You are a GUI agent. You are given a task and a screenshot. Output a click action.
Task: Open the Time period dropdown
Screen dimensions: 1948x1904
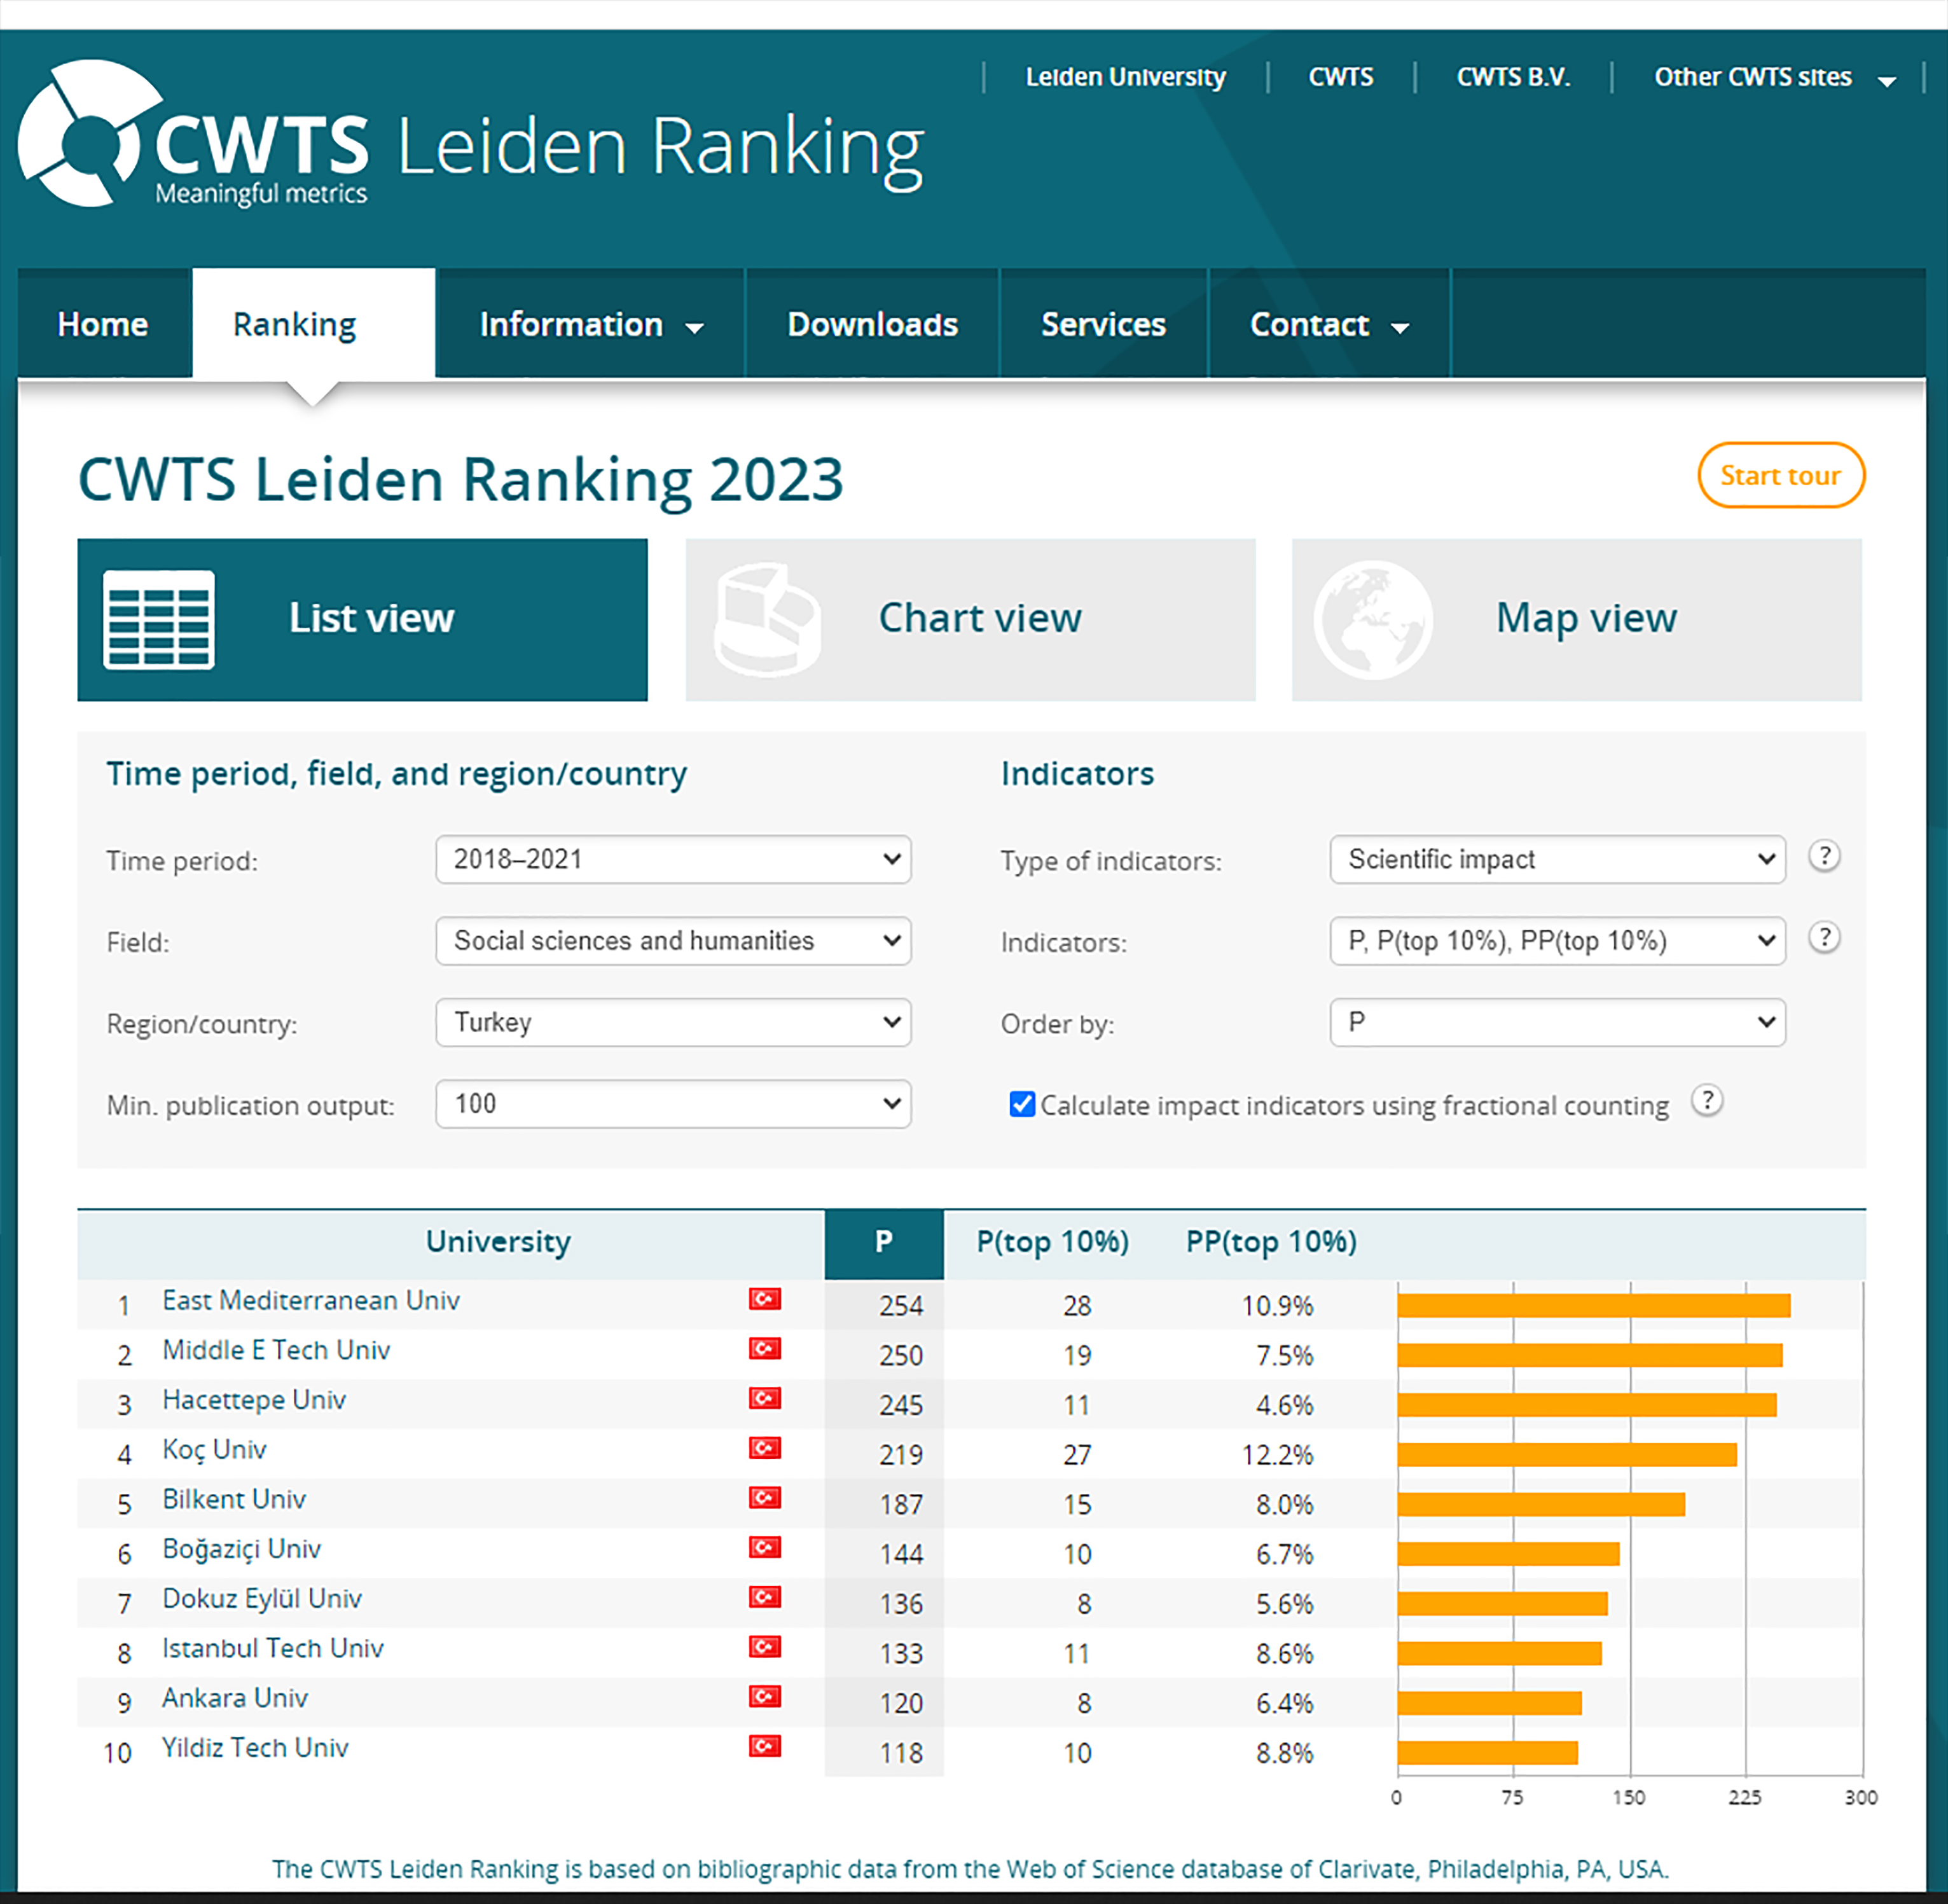coord(673,860)
